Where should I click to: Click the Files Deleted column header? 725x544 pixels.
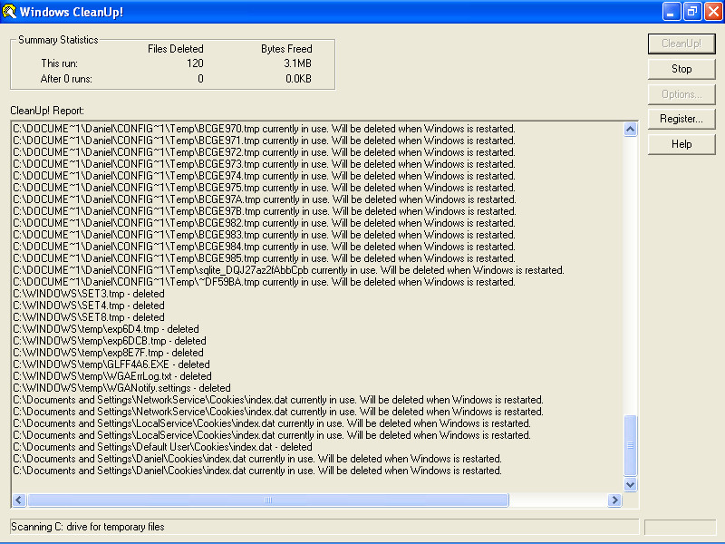(x=176, y=49)
